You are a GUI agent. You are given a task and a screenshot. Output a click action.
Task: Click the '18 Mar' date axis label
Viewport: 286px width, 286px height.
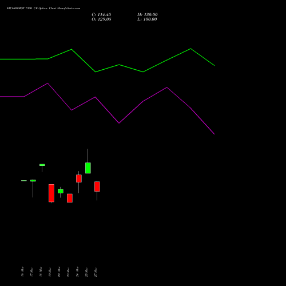tap(41, 272)
